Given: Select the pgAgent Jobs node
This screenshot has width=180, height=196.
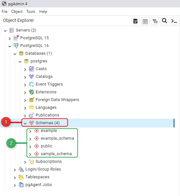Looking at the screenshot, I should (39, 185).
